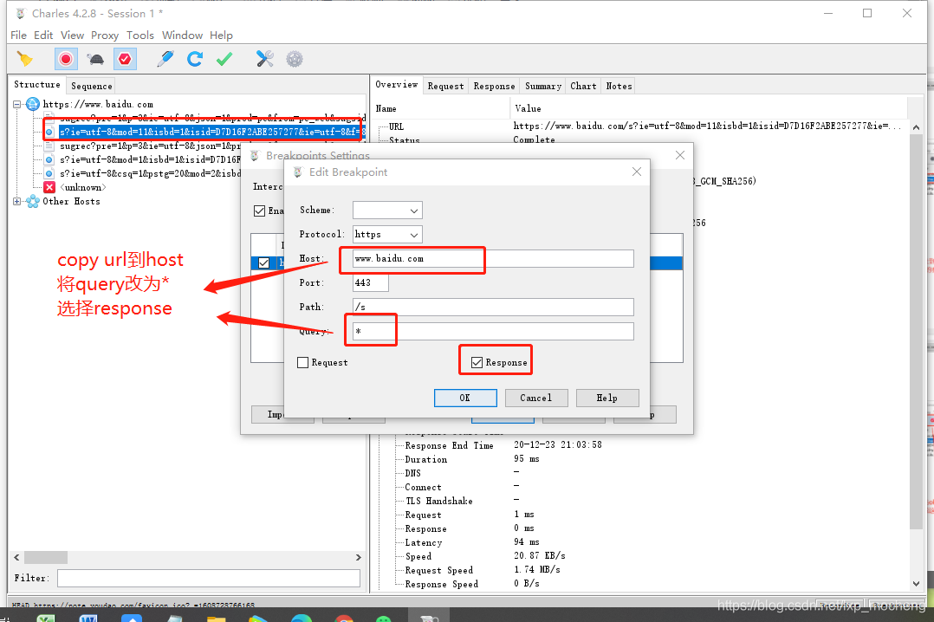Click the blue dot icon of s?ie=utf-8&csq=1&pstg row
The image size is (934, 622).
[49, 173]
